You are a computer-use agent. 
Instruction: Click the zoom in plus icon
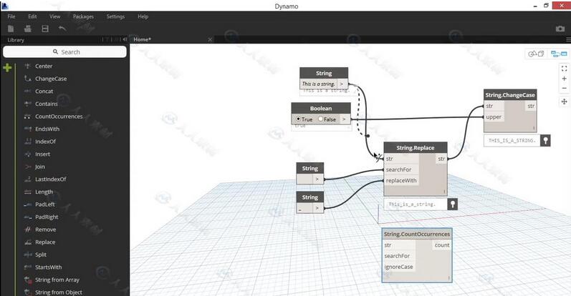pos(564,79)
